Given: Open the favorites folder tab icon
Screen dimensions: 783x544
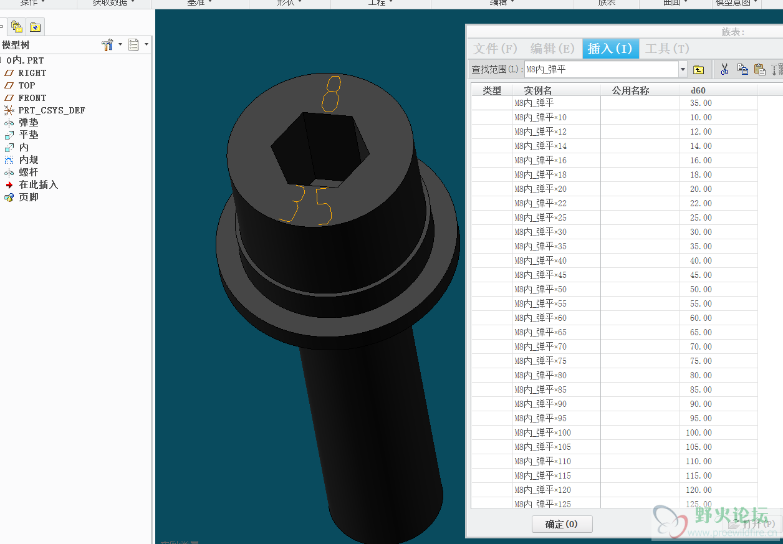Looking at the screenshot, I should (35, 27).
